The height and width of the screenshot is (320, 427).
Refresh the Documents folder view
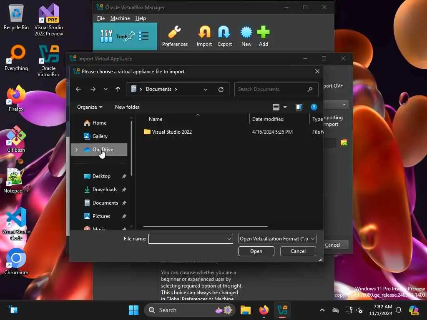pos(221,89)
